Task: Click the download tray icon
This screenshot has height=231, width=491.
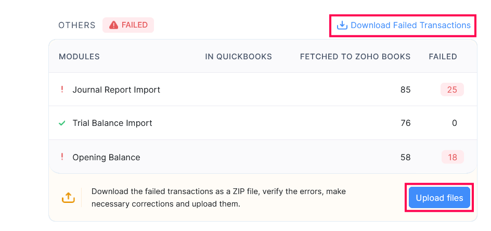Action: click(342, 25)
